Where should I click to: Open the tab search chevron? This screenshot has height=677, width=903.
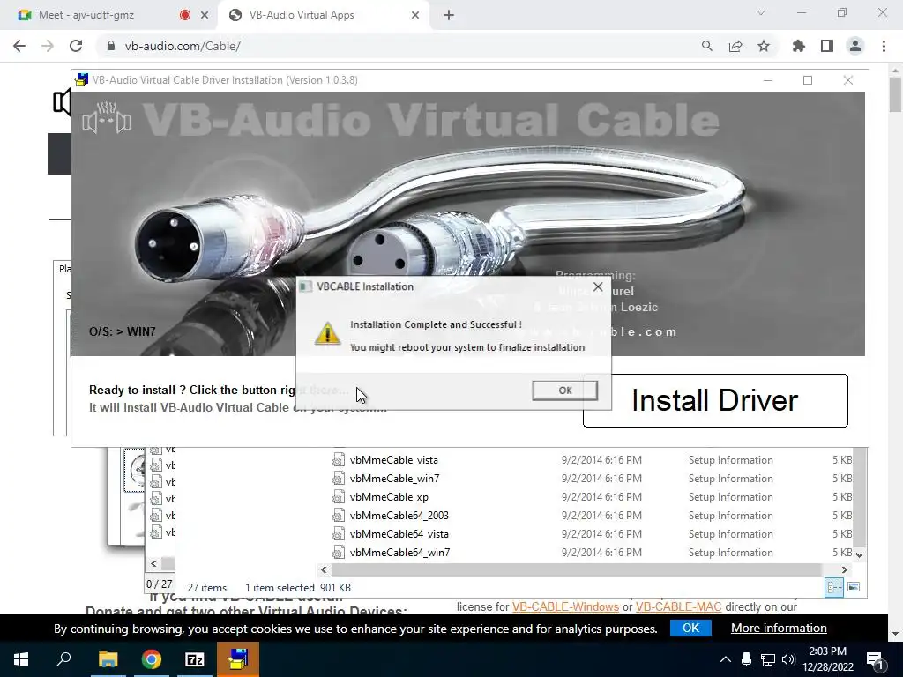coord(761,12)
